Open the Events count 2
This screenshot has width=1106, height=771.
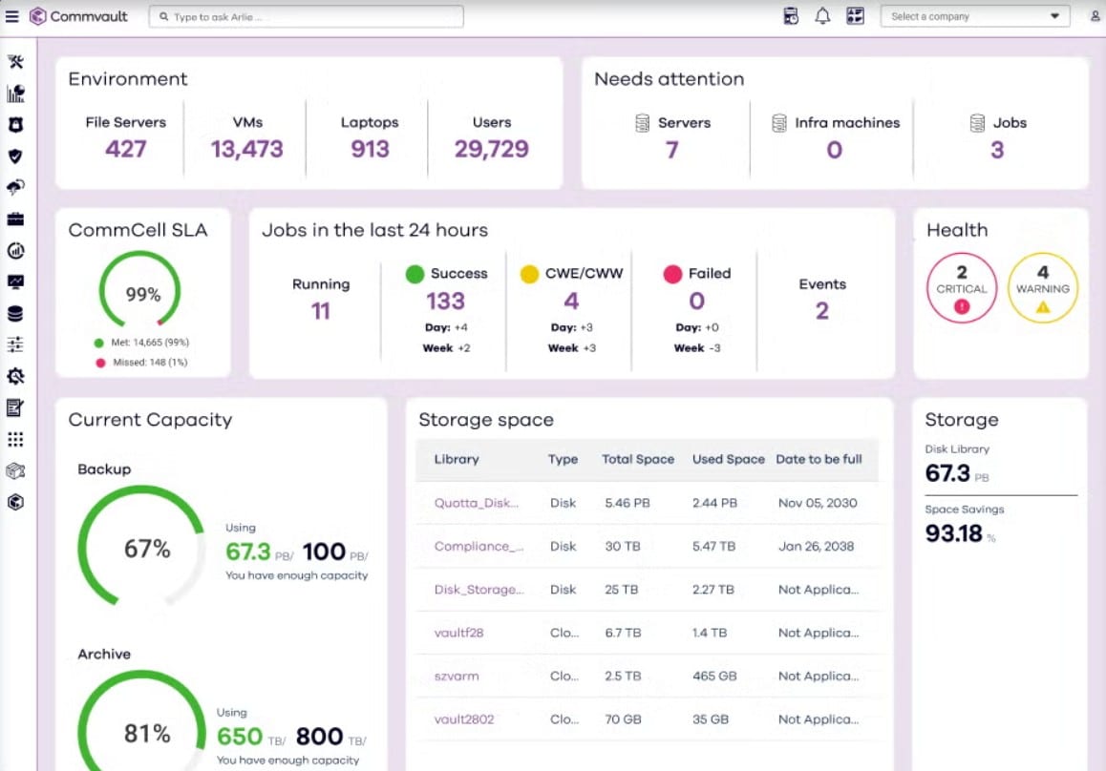pyautogui.click(x=822, y=311)
